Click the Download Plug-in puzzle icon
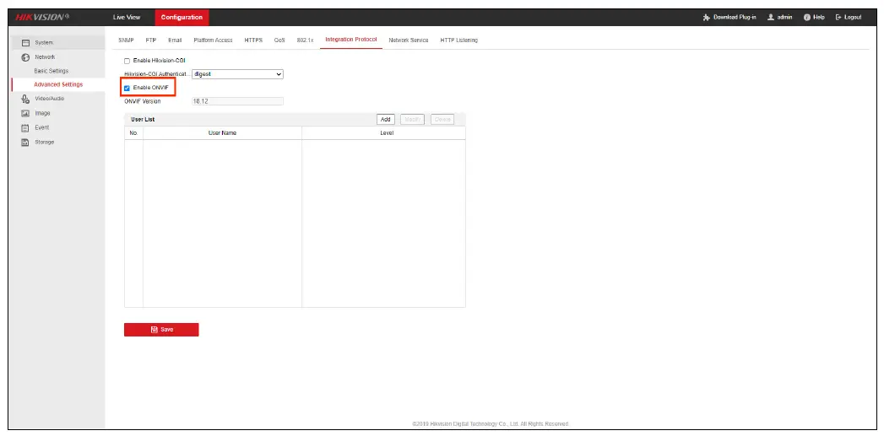884x436 pixels. point(707,18)
